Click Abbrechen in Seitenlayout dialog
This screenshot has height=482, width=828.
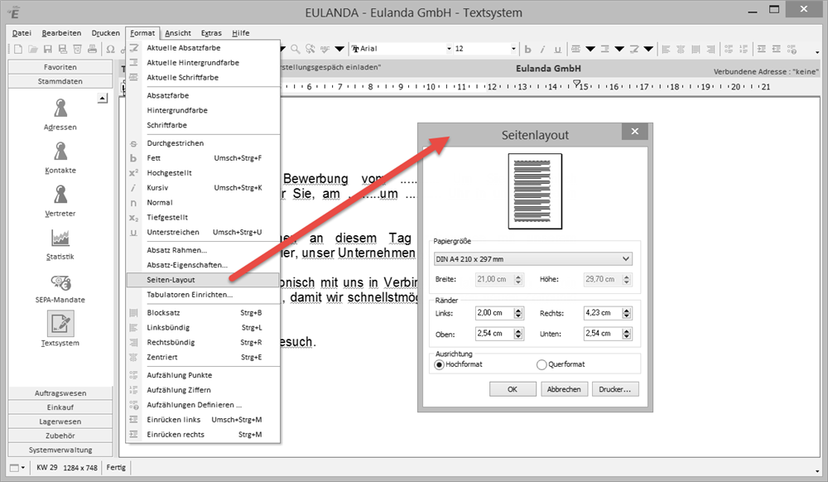tap(564, 389)
